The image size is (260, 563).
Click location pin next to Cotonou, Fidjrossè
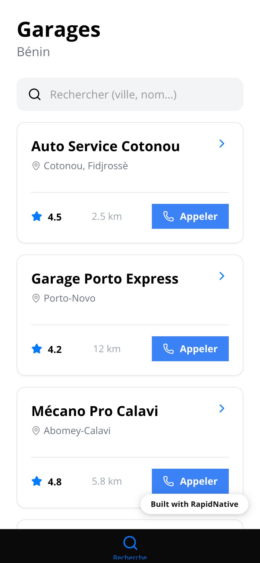point(36,166)
